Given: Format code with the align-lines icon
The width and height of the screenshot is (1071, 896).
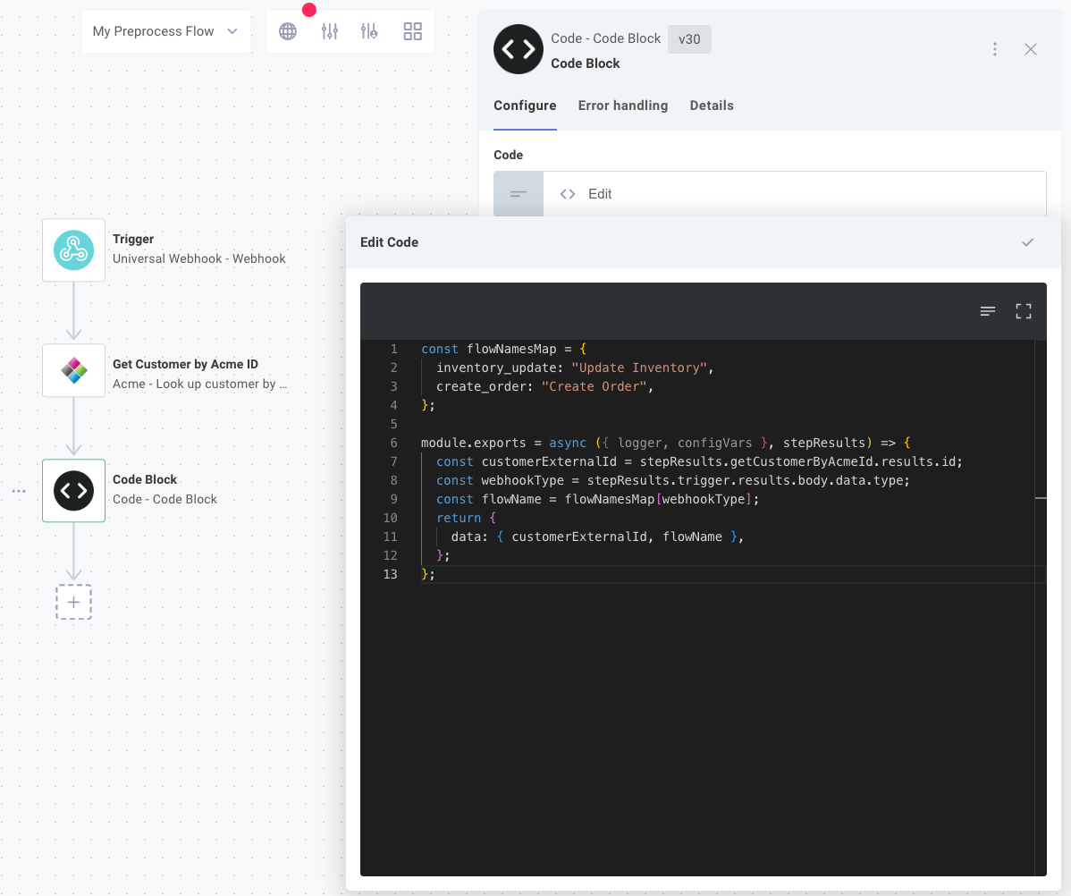Looking at the screenshot, I should pos(987,310).
